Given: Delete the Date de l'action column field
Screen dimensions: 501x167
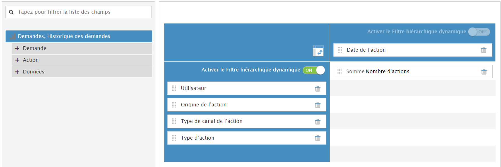Looking at the screenshot, I should 483,50.
